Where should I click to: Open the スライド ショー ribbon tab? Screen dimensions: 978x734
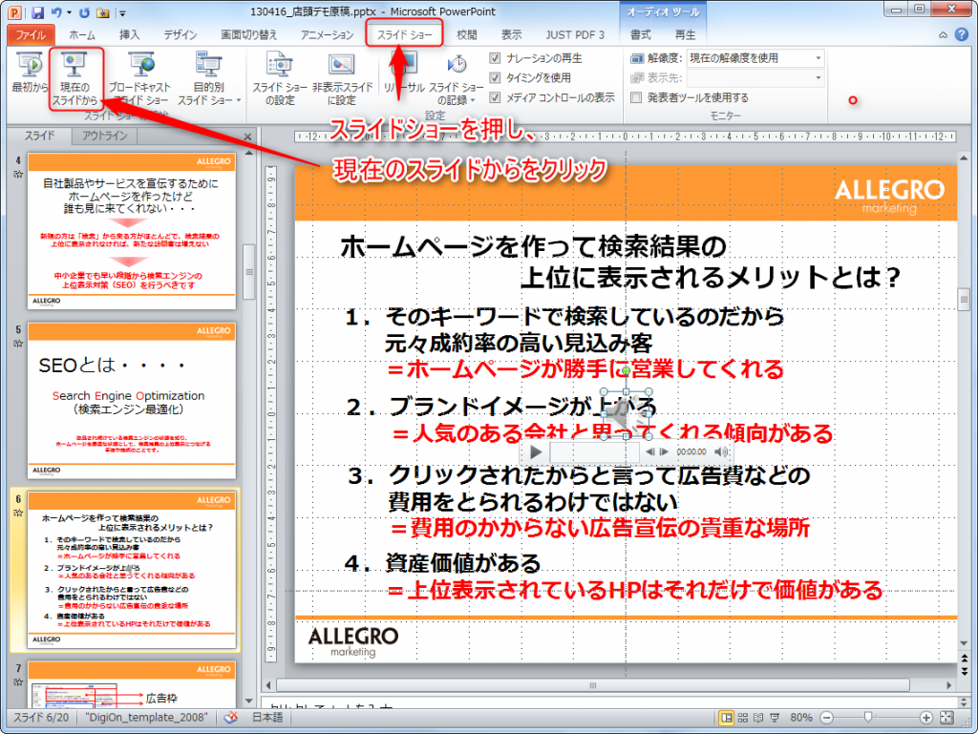404,35
